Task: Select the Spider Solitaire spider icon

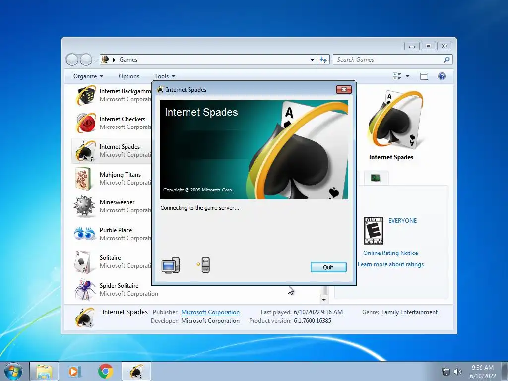Action: [x=85, y=290]
